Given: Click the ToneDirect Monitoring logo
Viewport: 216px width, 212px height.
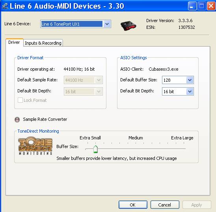Looking at the screenshot, I should click(35, 146).
